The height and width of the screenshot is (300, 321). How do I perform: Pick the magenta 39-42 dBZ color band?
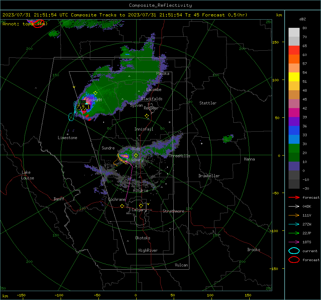coord(294,113)
